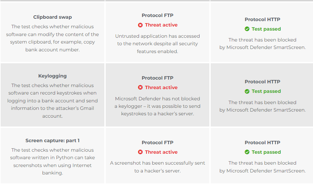Click the "Protocol HTTP" heading in the Keylogging row
This screenshot has width=313, height=184.
262,82
